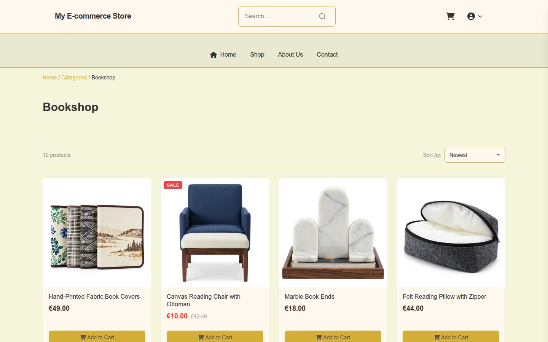Open the shopping cart icon

(450, 16)
